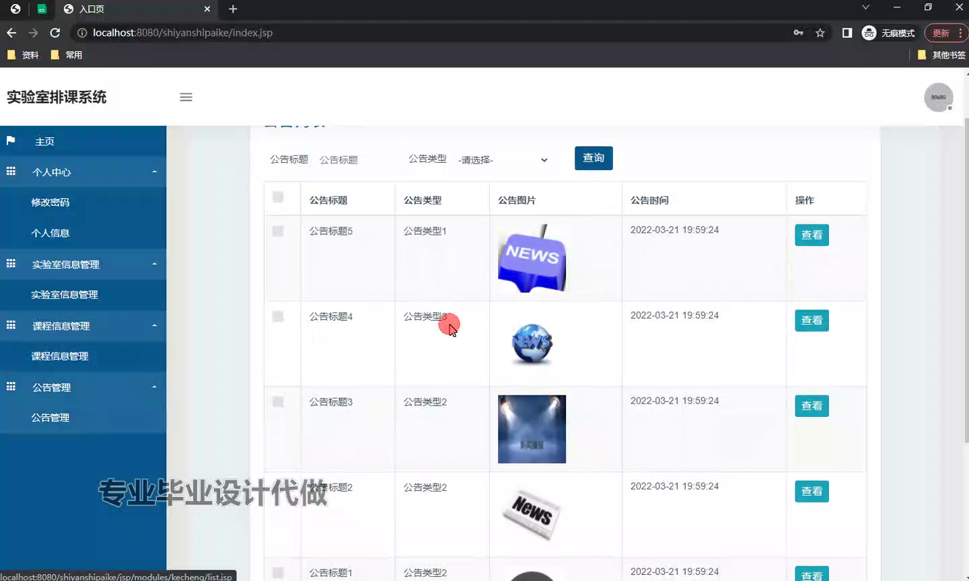Open the NEWS globe image thumbnail

click(532, 344)
